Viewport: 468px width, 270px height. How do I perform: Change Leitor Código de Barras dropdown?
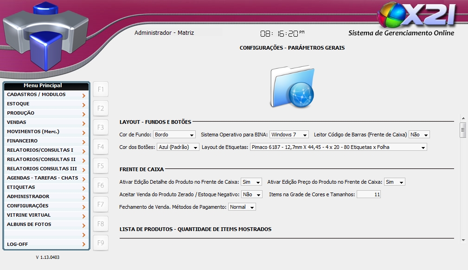(x=419, y=135)
